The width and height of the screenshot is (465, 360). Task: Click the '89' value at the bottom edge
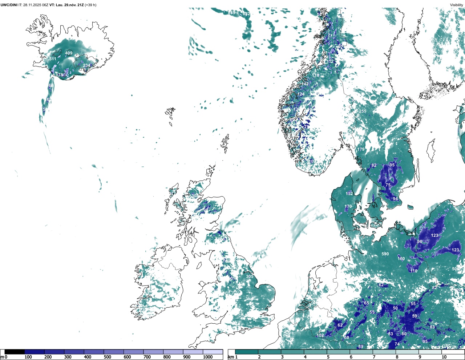click(x=361, y=347)
